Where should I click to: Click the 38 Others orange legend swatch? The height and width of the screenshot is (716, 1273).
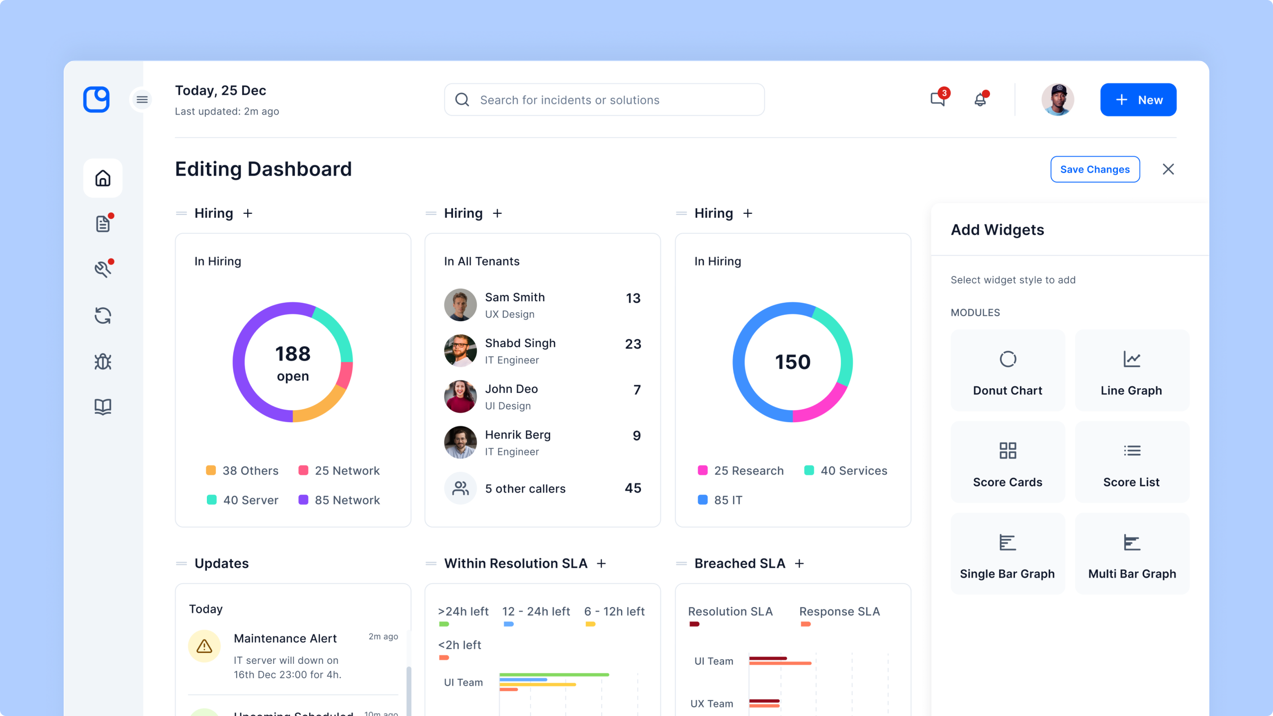coord(211,470)
